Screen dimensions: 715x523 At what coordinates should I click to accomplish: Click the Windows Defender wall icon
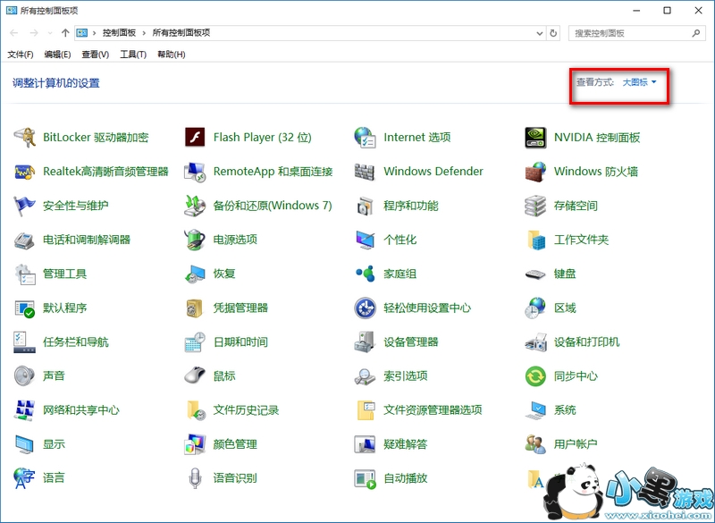365,172
